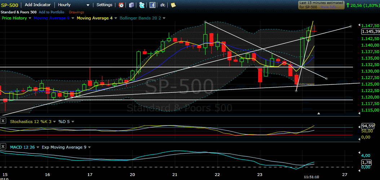
Task: Click the small white triangle marker below price chart
Action: click(319, 113)
